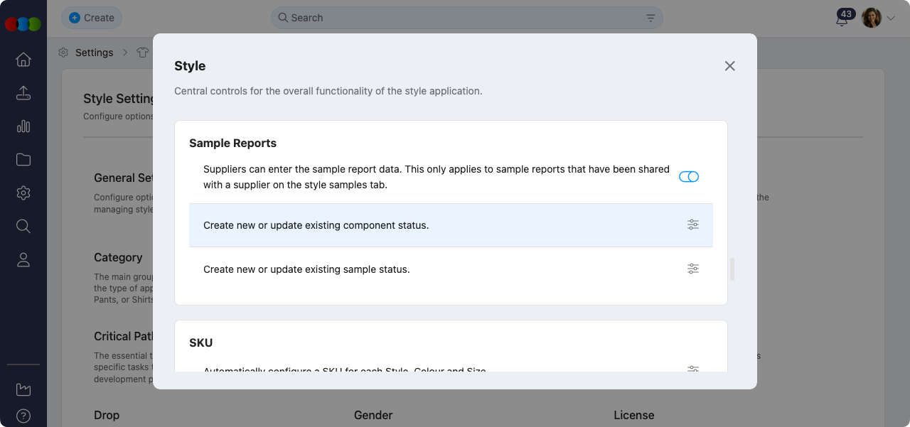Click the Style dialog scrollbar thumb
This screenshot has width=910, height=427.
[x=732, y=269]
